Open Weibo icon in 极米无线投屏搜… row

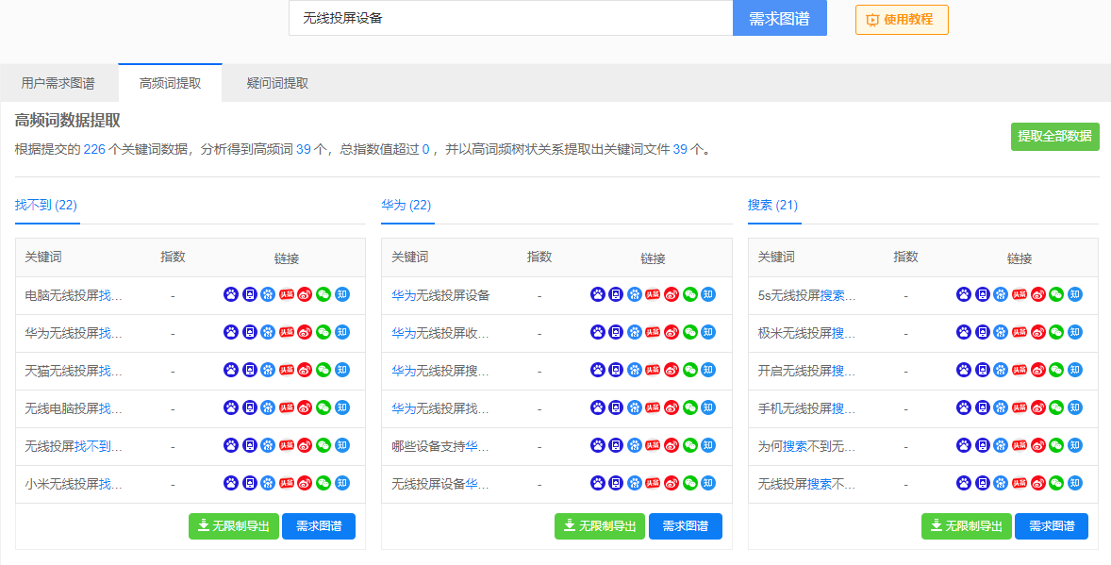(x=1038, y=332)
